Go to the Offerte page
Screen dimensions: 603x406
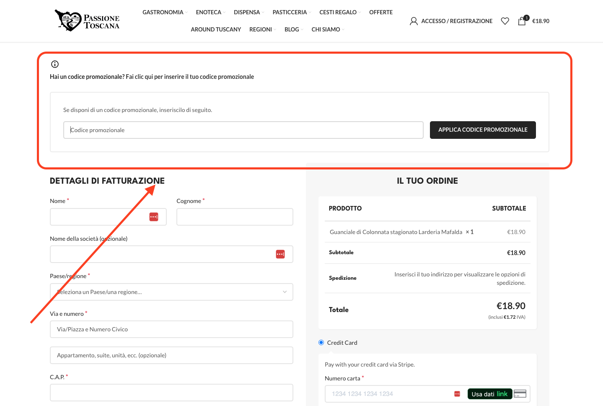point(381,12)
